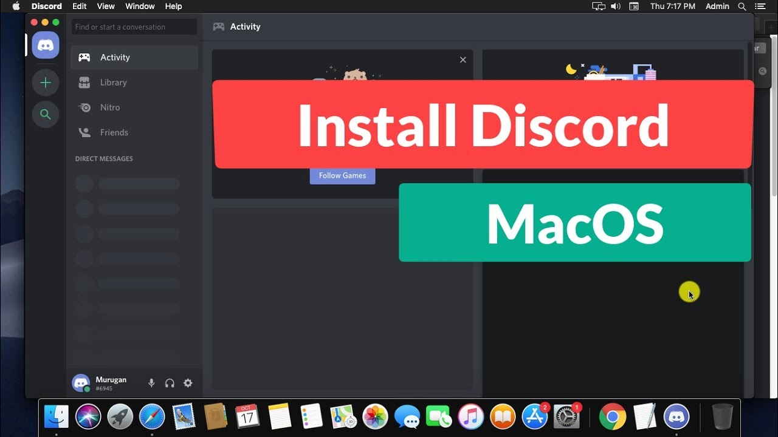Open the Mail stamp icon in the dock

tap(184, 417)
